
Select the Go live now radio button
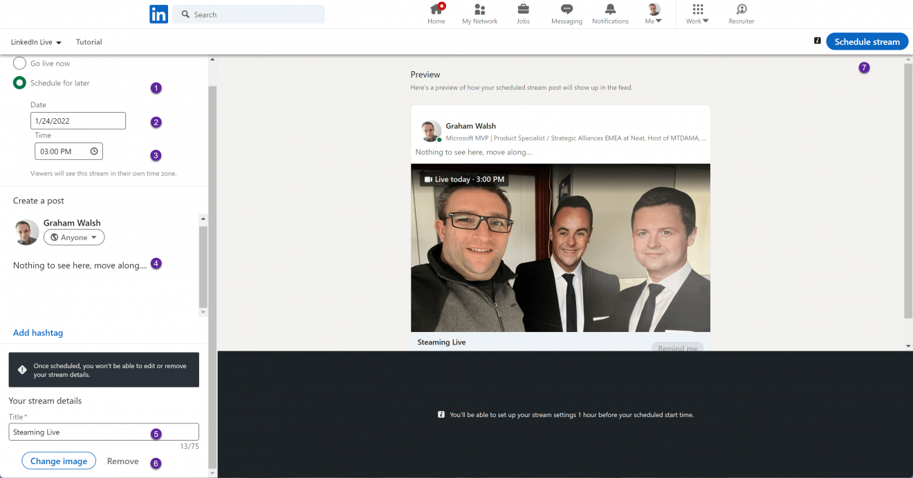point(19,63)
